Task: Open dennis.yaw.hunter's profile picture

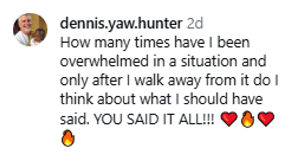Action: pyautogui.click(x=30, y=30)
